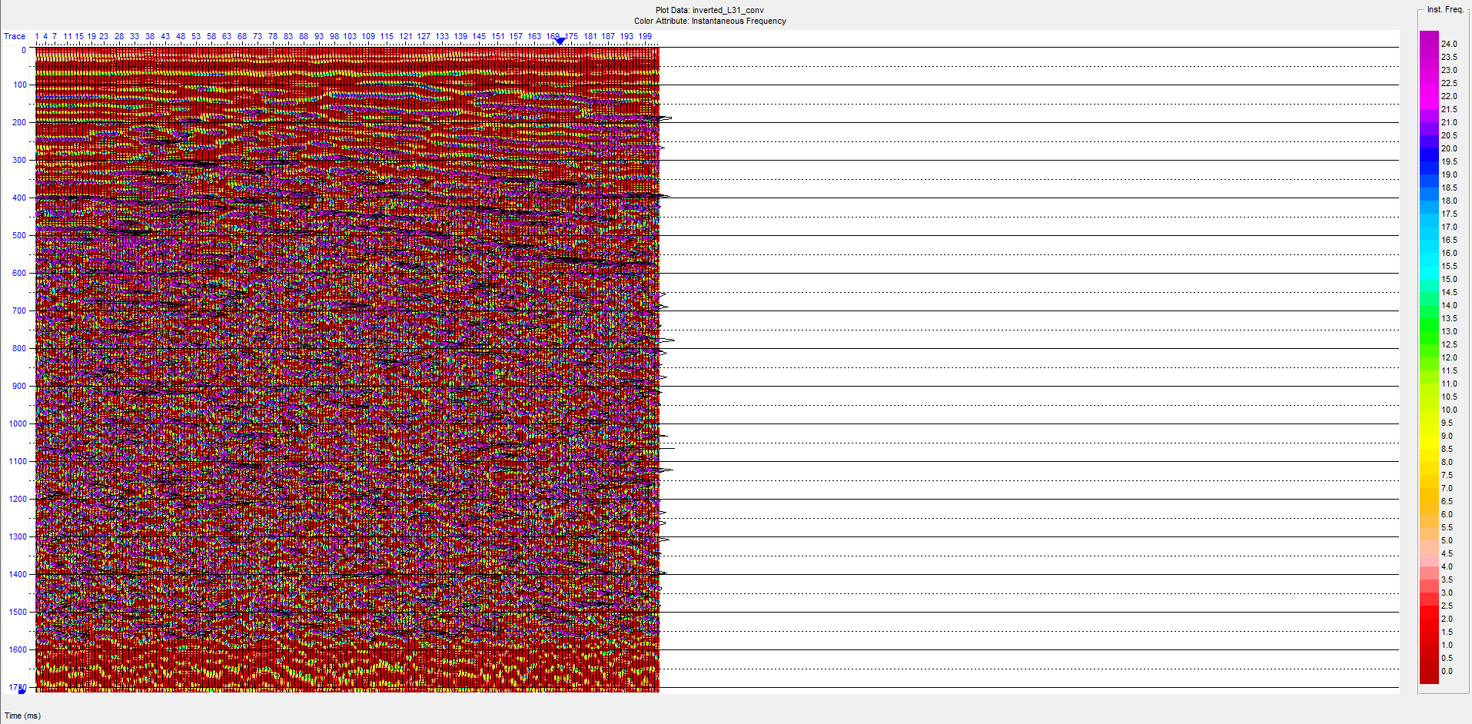Select the 5.0 peach color bar level
The width and height of the screenshot is (1472, 724).
click(x=1429, y=540)
